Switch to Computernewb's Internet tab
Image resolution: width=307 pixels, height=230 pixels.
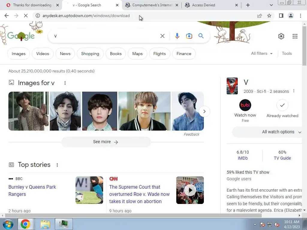pyautogui.click(x=151, y=5)
